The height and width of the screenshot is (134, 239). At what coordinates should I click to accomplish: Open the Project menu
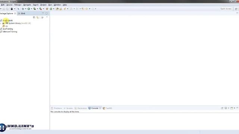tap(43, 5)
